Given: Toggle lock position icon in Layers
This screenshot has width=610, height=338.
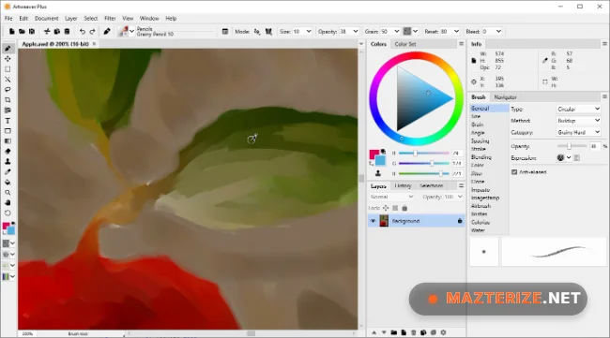Looking at the screenshot, I should click(386, 209).
